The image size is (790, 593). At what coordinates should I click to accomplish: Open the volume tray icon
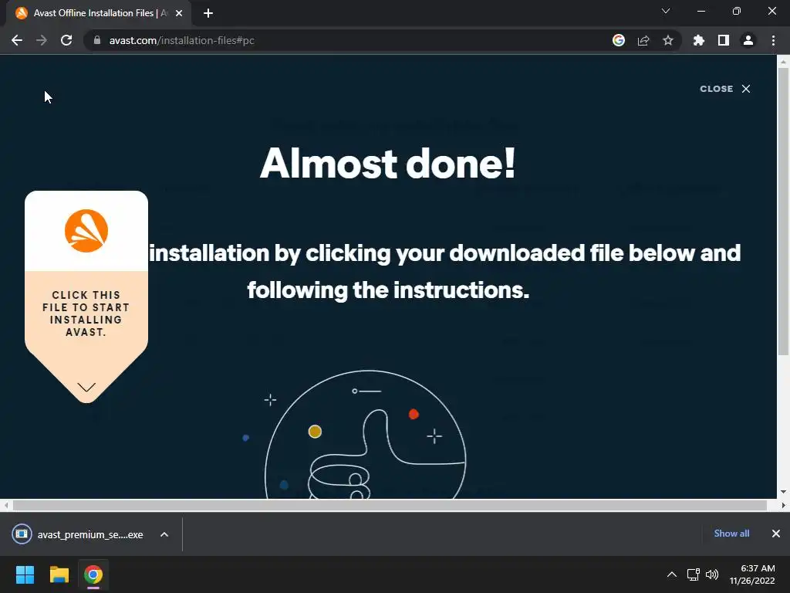[x=712, y=574]
